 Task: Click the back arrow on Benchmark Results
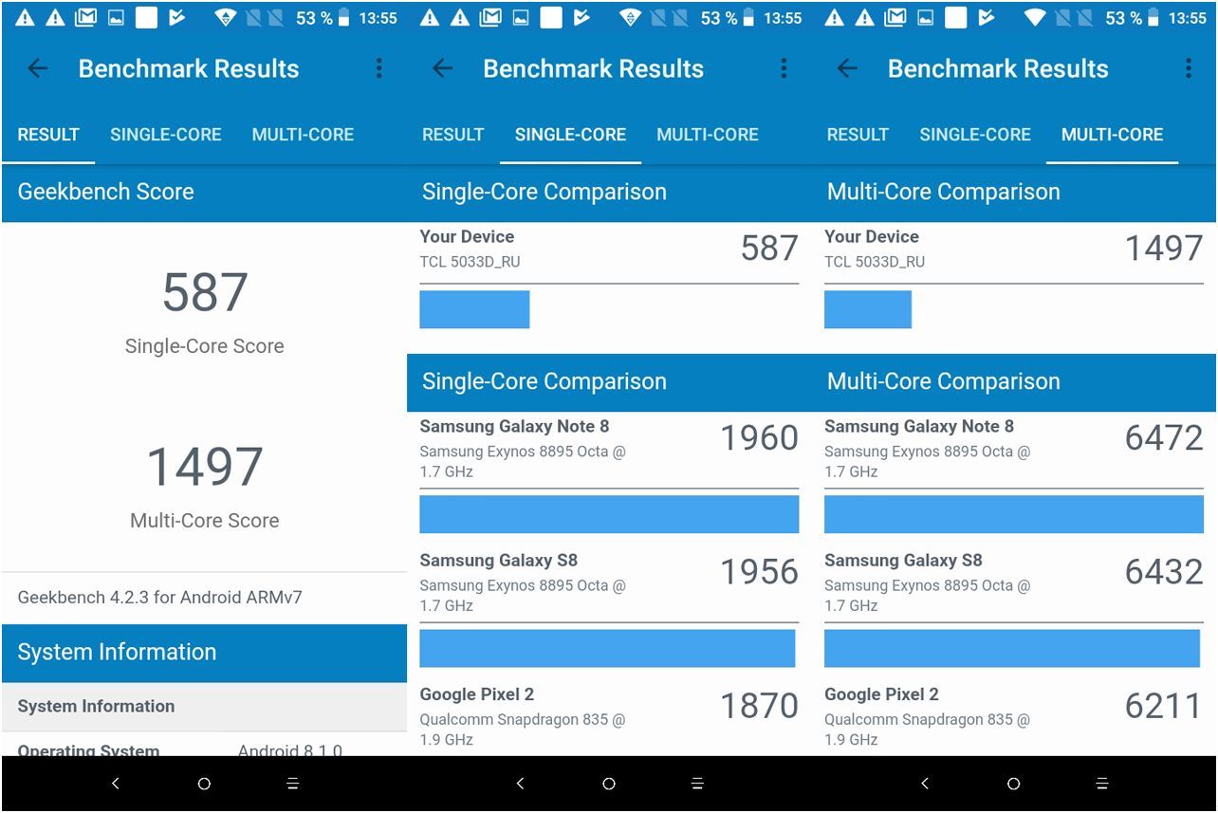pyautogui.click(x=37, y=68)
